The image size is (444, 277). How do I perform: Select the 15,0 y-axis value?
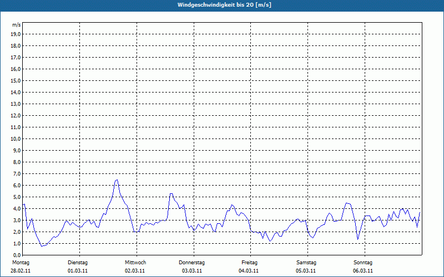16,80
